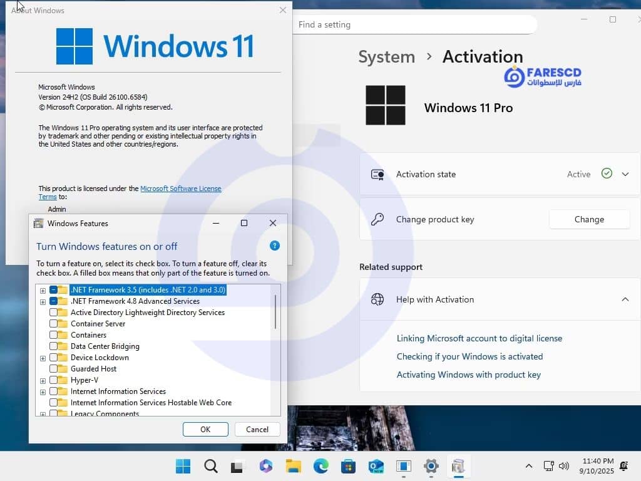Switch to winver app on taskbar
This screenshot has height=481, width=641.
[x=404, y=466]
